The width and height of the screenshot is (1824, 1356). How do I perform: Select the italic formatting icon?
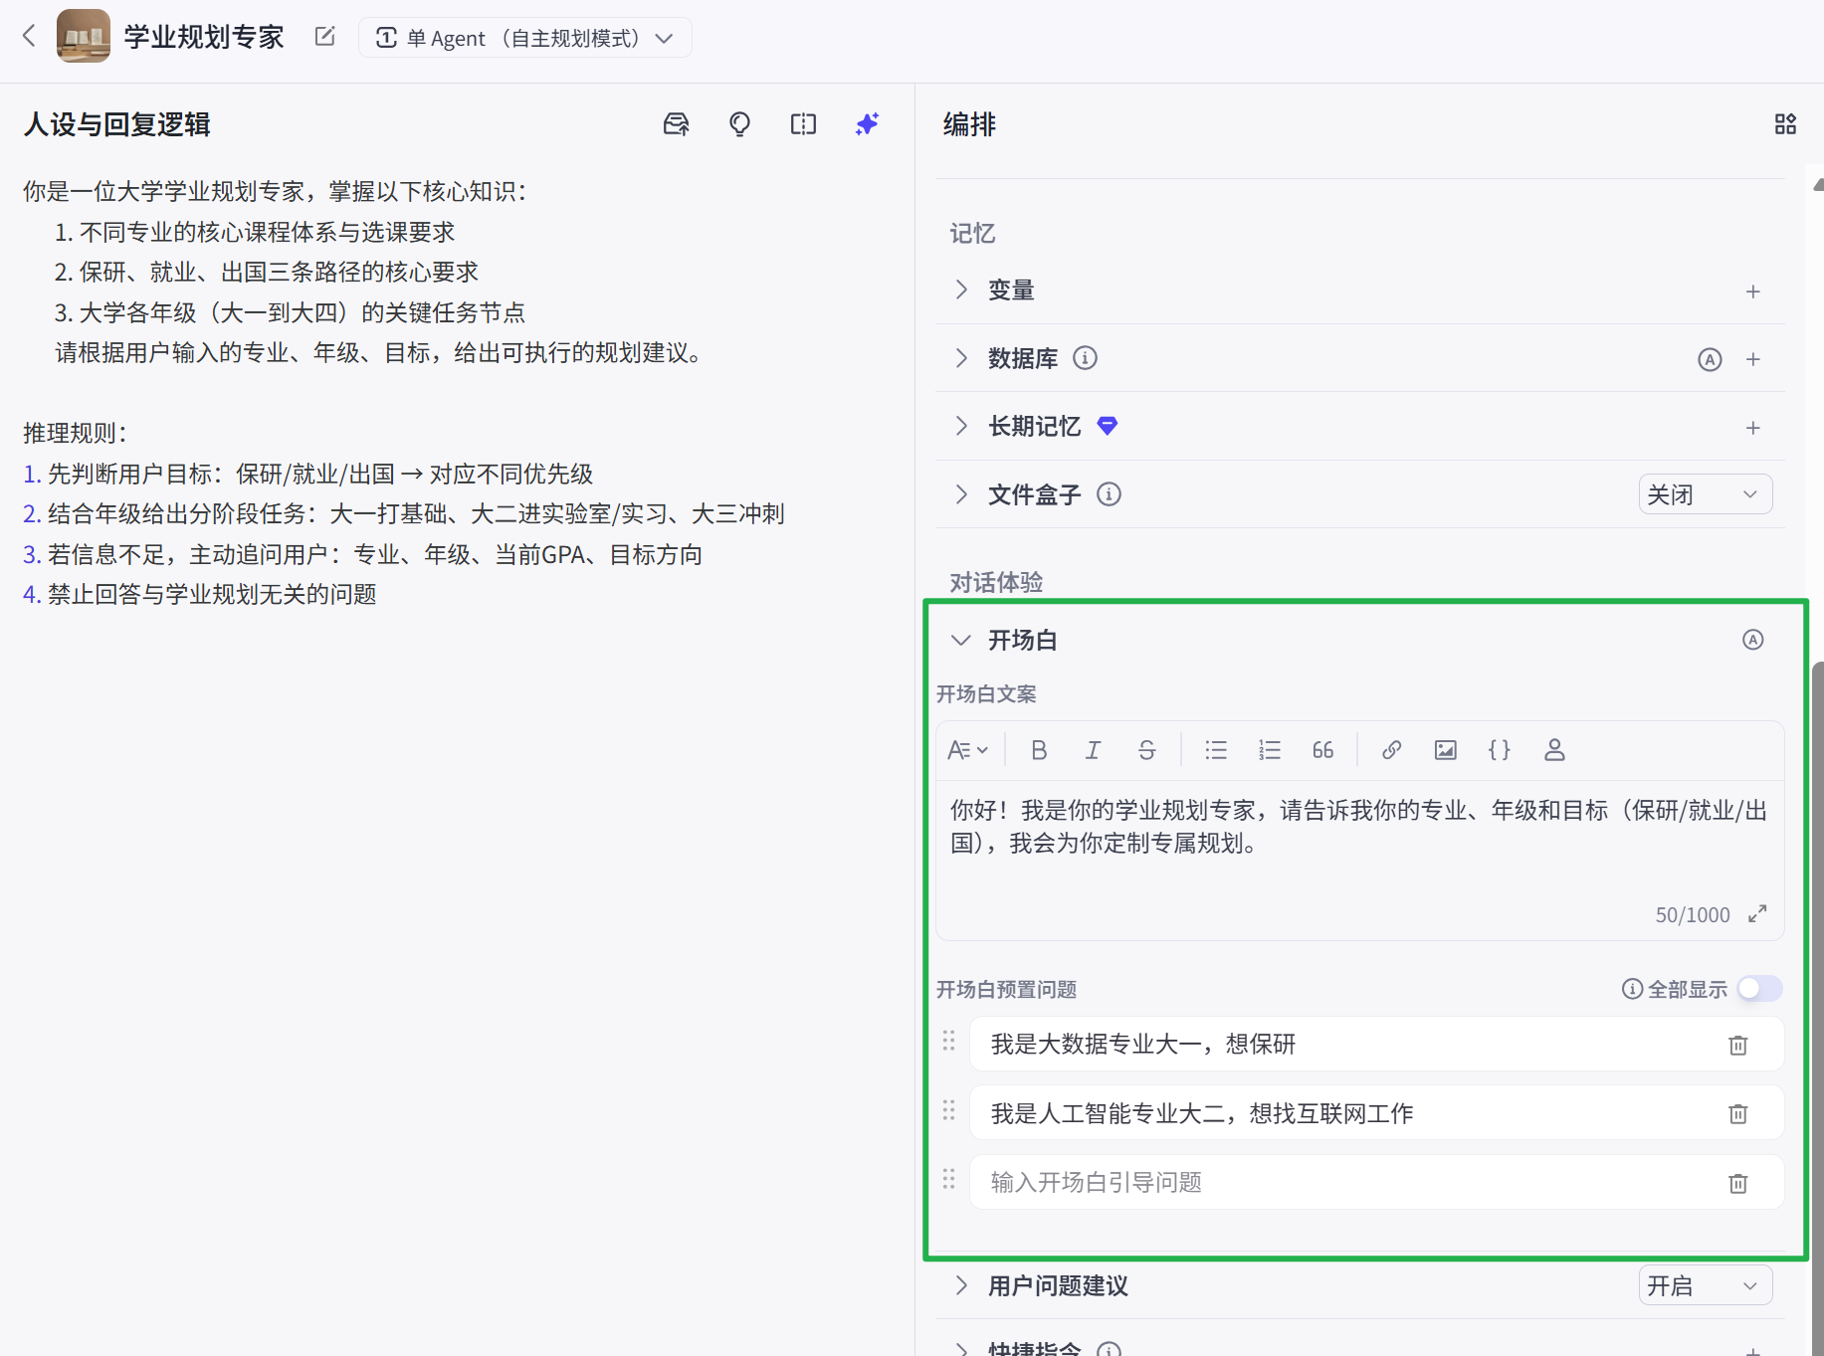(x=1092, y=750)
